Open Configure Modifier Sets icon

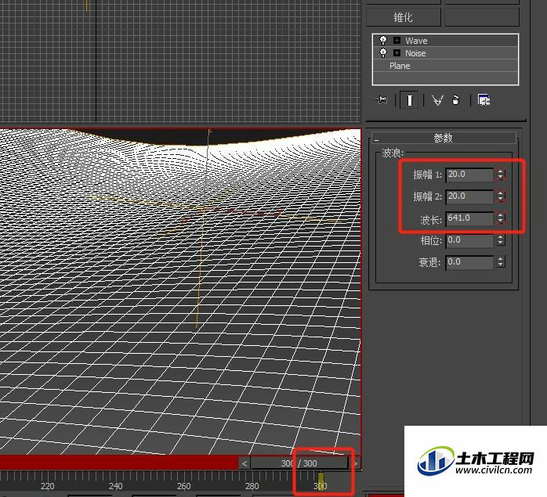484,100
